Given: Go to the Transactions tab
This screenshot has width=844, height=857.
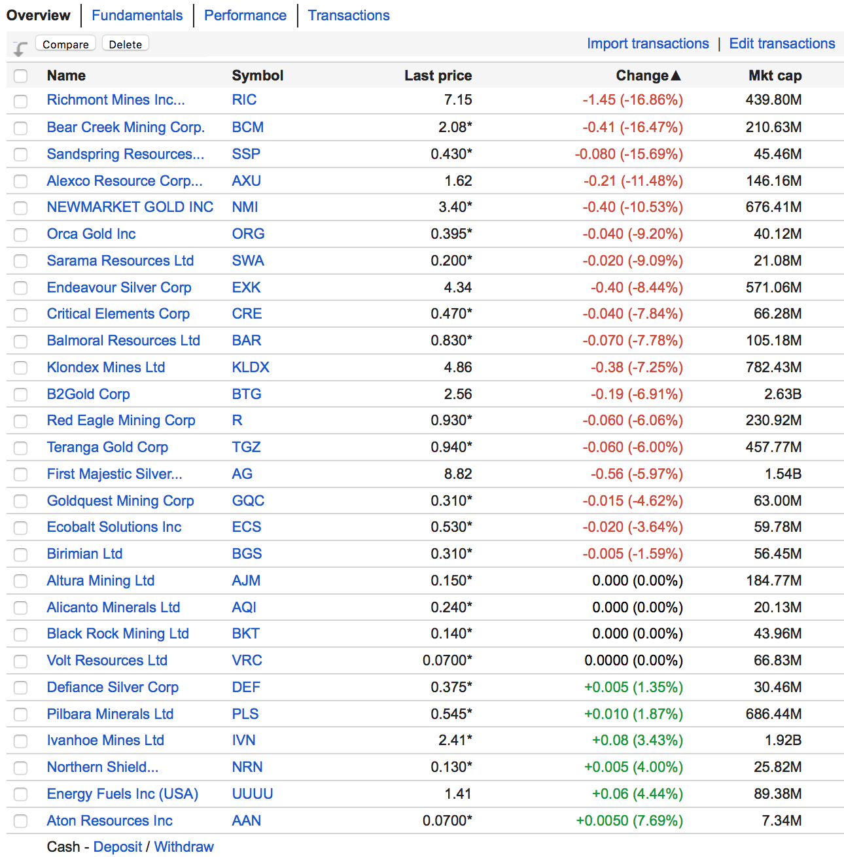Looking at the screenshot, I should tap(349, 16).
